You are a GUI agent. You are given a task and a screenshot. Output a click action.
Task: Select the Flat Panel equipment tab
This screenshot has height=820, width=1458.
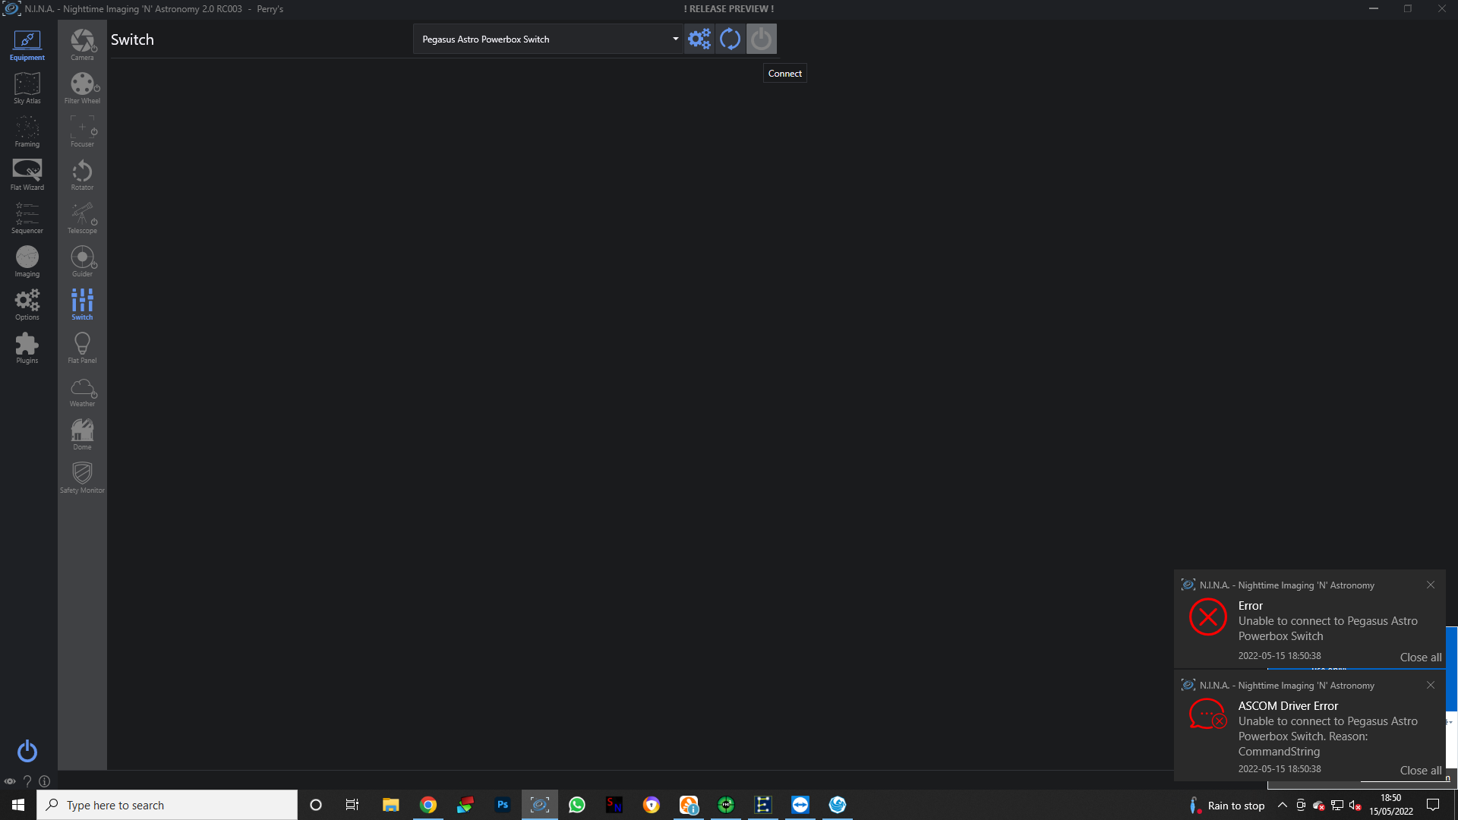pos(82,348)
